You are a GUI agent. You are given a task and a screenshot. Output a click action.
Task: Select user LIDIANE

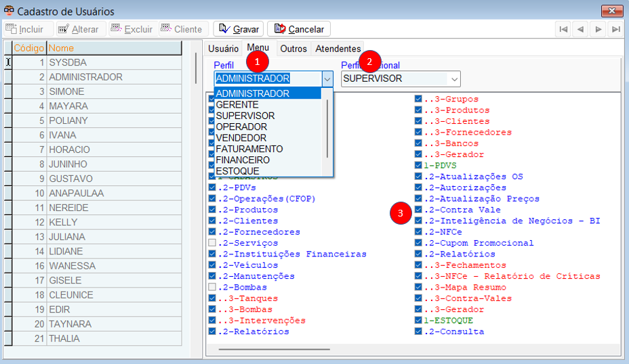97,252
